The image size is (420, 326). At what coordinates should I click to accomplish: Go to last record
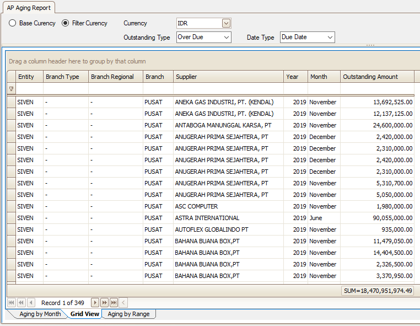pyautogui.click(x=114, y=303)
